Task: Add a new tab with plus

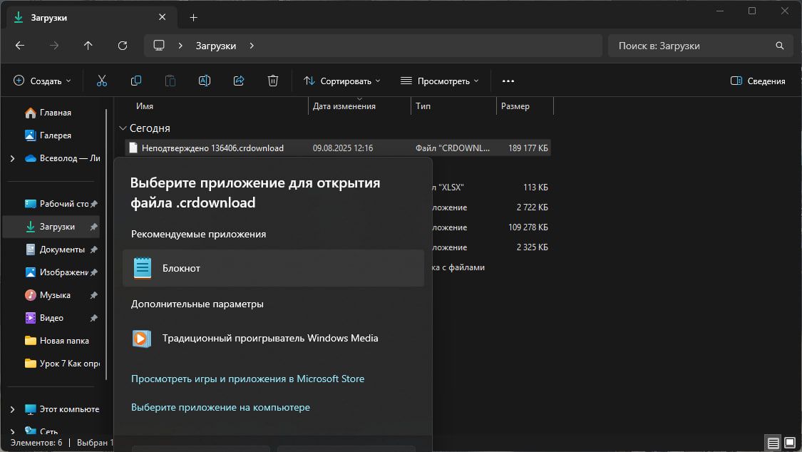Action: point(193,17)
